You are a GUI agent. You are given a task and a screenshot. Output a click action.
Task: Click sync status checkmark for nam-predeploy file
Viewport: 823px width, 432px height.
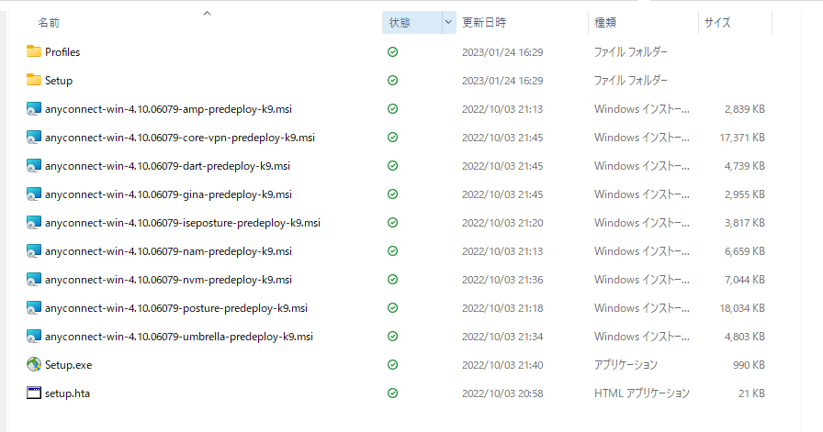click(392, 250)
